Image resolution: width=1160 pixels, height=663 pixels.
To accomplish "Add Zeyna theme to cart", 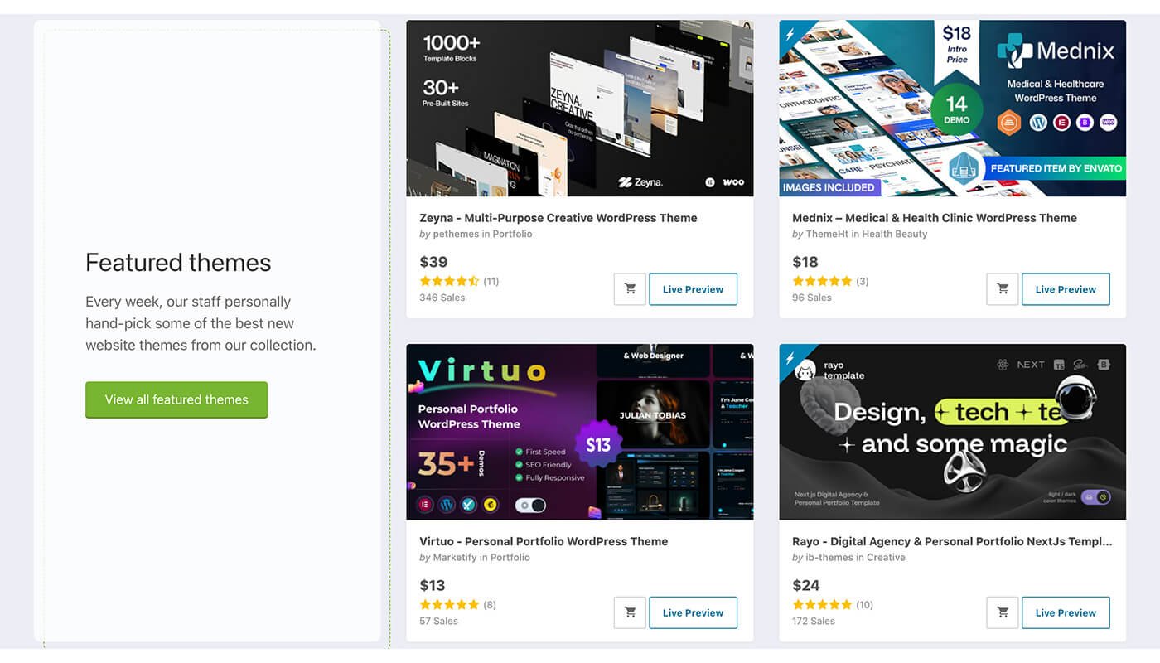I will coord(630,289).
